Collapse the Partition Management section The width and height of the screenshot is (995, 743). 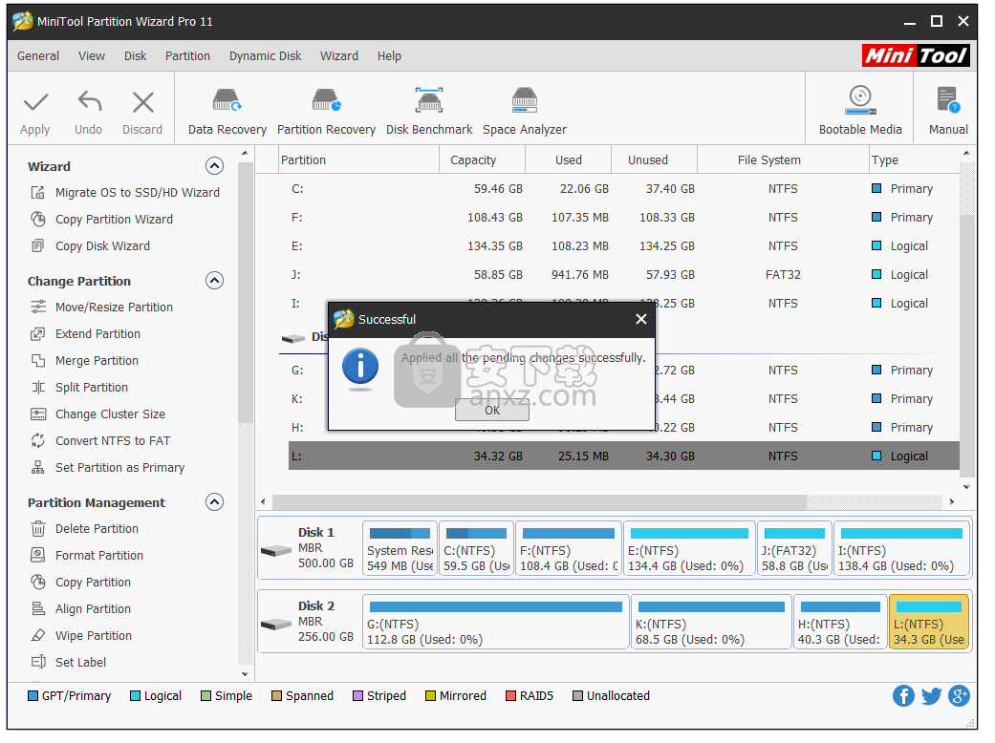point(214,502)
